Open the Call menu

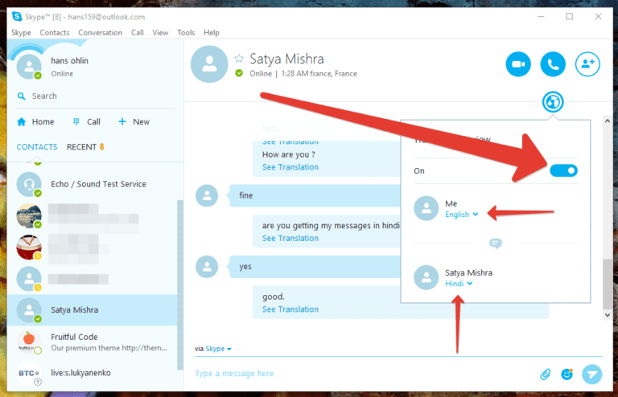click(137, 33)
